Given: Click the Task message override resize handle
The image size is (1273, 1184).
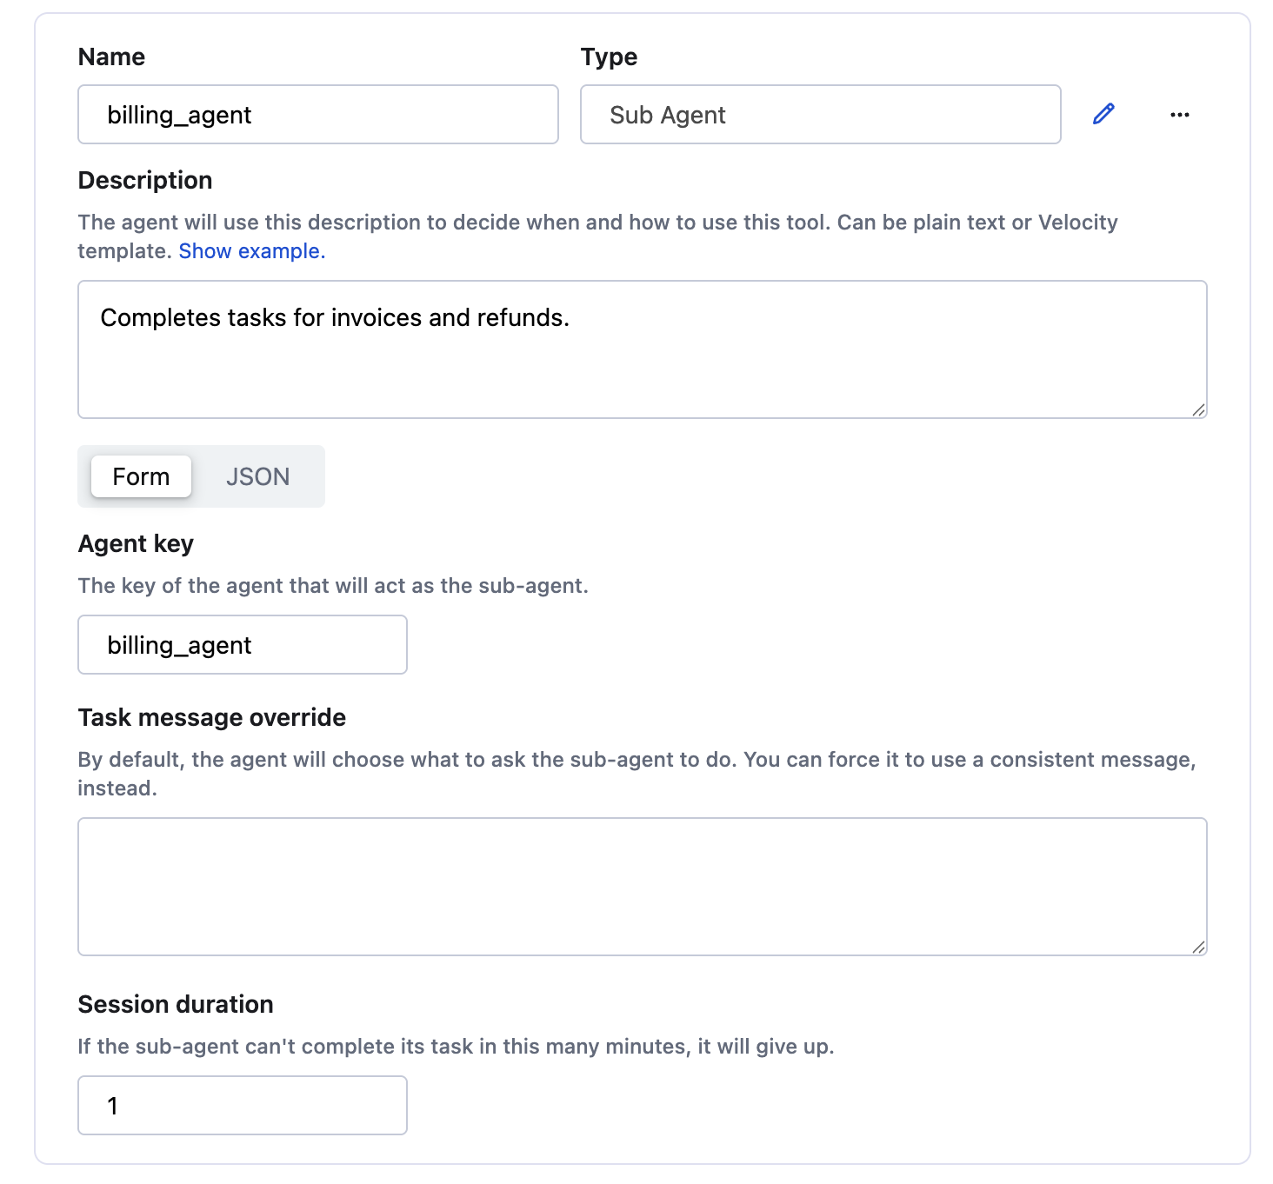Looking at the screenshot, I should click(x=1199, y=947).
